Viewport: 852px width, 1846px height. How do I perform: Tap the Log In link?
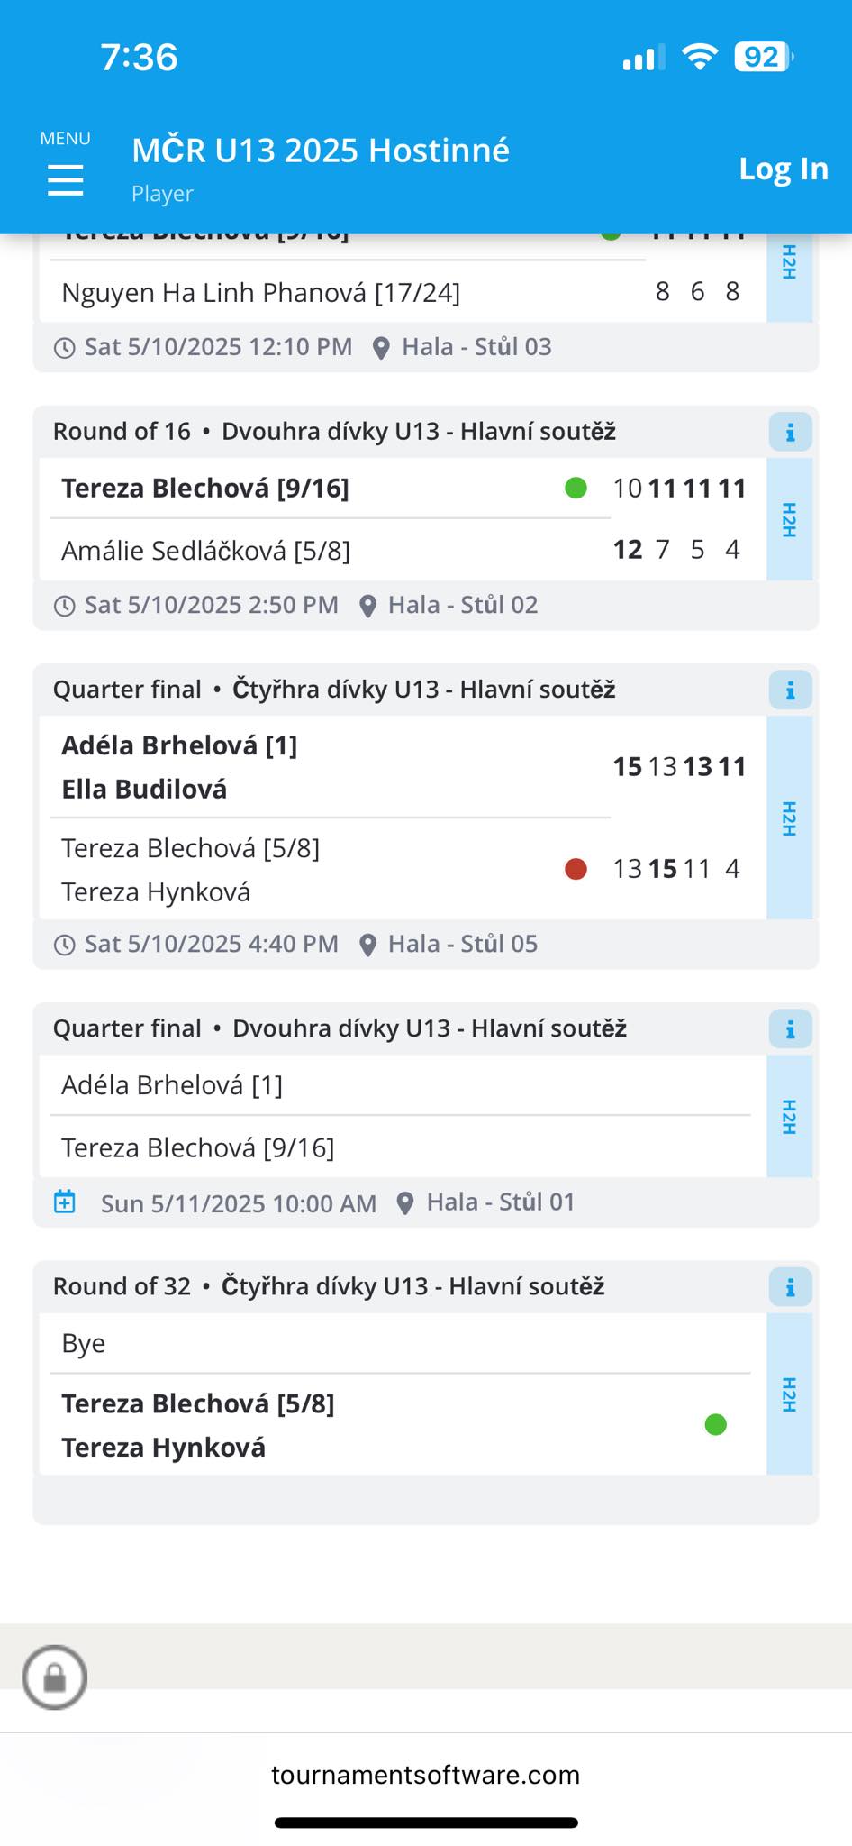pos(783,169)
